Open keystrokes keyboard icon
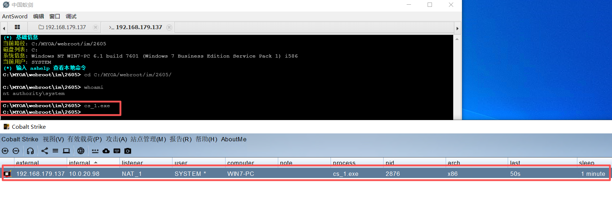Screen dimensions: 612x210 [x=117, y=151]
